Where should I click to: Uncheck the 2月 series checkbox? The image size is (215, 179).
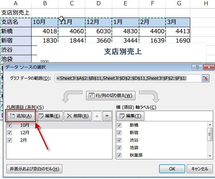pyautogui.click(x=9, y=140)
